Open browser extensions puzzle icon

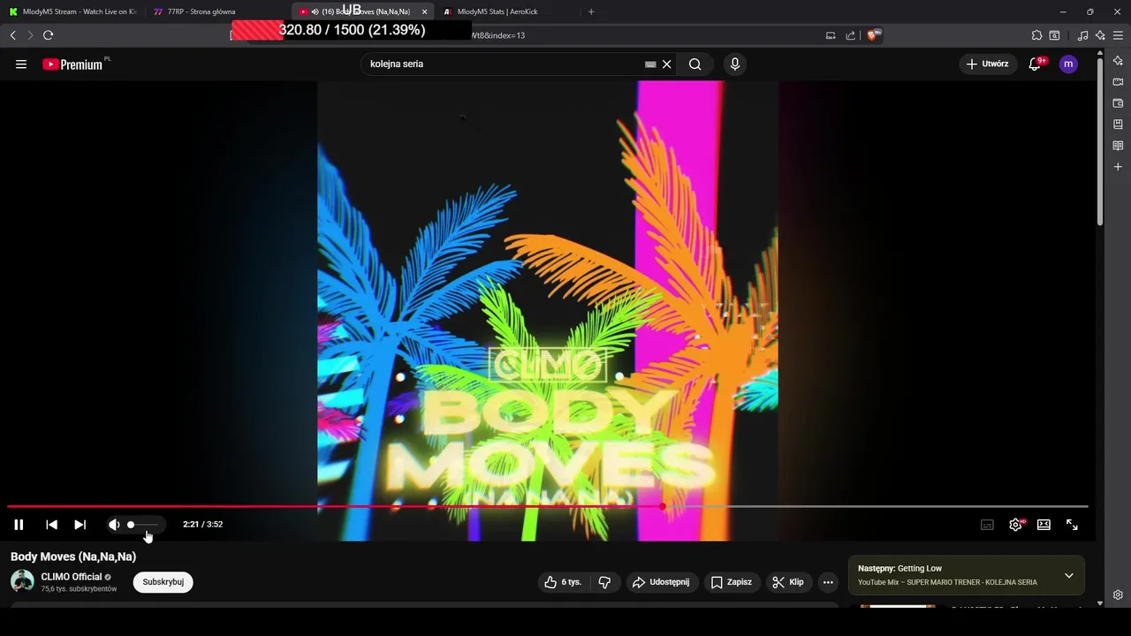tap(1036, 35)
